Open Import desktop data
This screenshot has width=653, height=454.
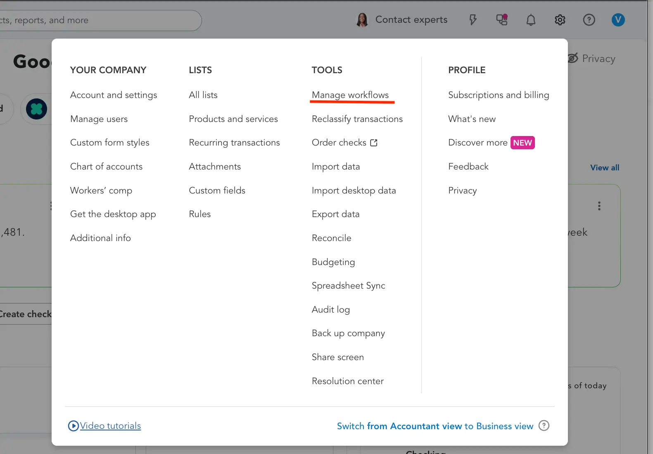pyautogui.click(x=354, y=191)
